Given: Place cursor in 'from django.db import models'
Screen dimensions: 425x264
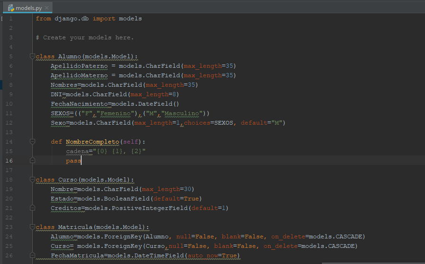Looking at the screenshot, I should (89, 18).
